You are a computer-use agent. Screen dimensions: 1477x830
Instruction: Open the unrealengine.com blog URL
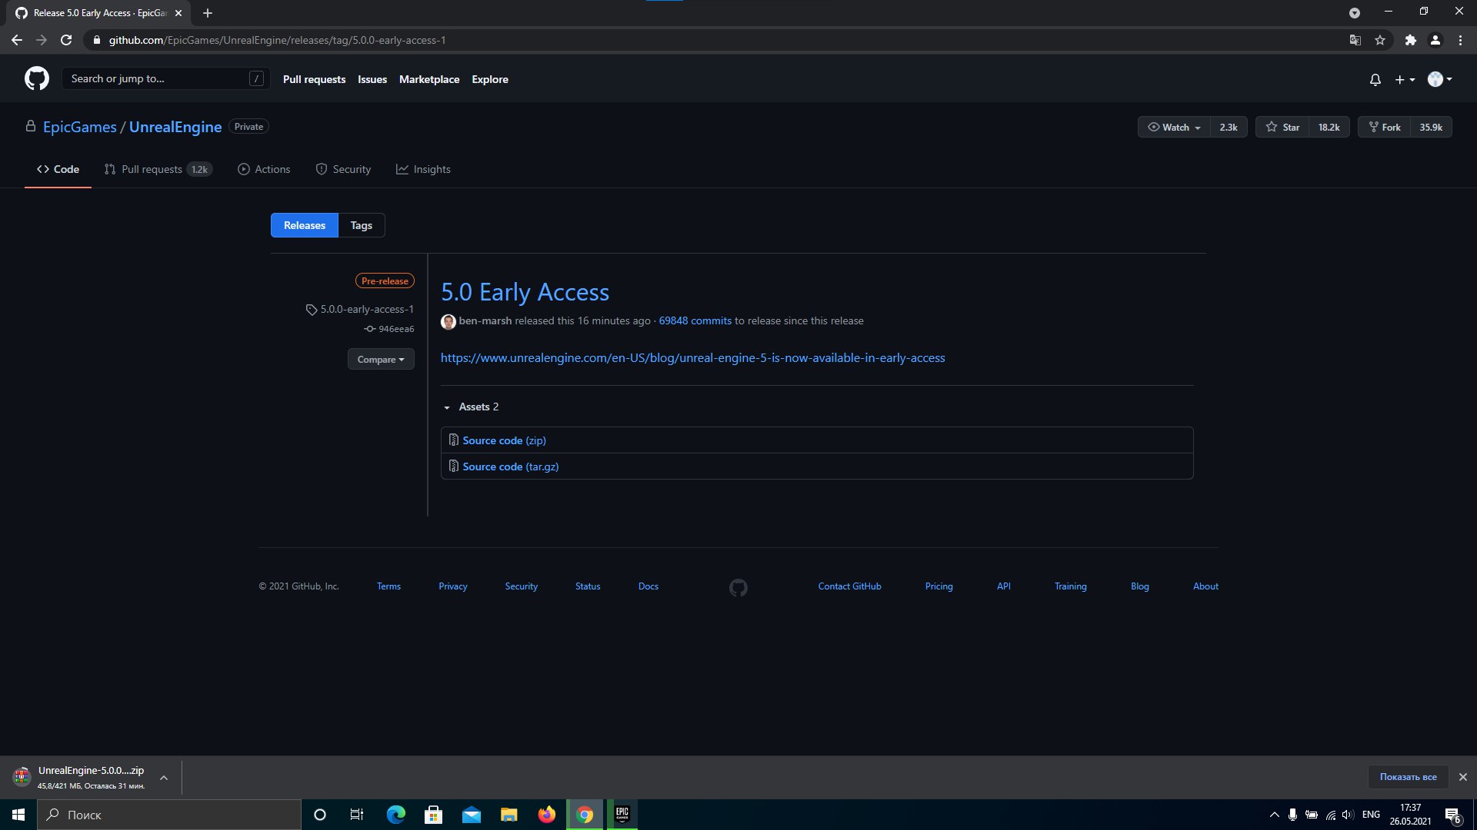tap(693, 357)
